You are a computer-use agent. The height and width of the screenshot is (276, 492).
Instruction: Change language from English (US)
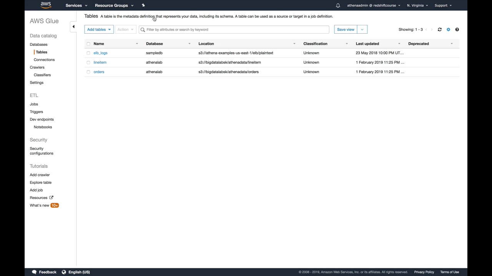[79, 272]
